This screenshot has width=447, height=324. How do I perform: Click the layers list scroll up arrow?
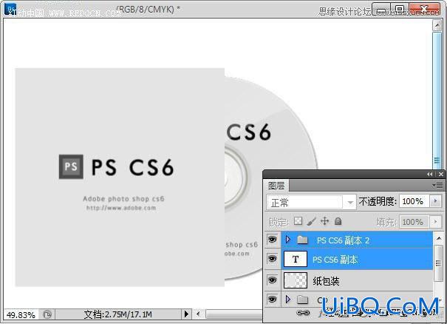tap(438, 238)
